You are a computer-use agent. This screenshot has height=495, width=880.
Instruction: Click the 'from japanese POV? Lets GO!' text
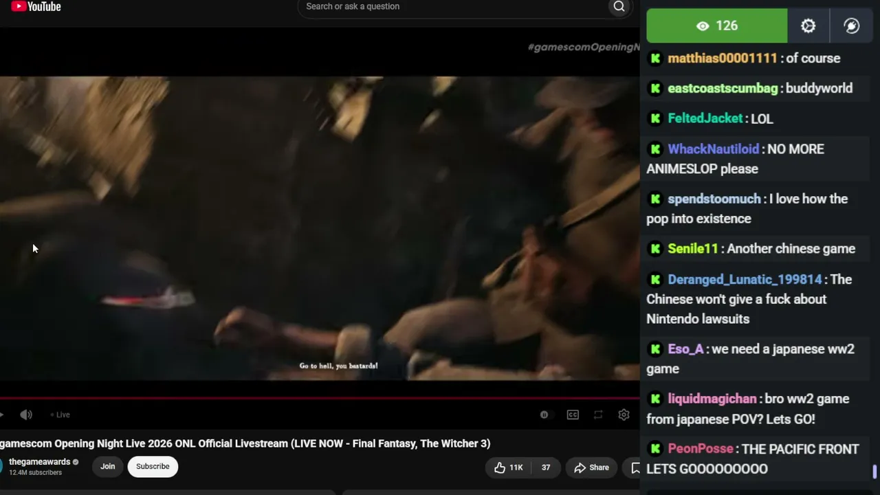[731, 419]
